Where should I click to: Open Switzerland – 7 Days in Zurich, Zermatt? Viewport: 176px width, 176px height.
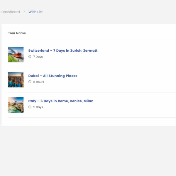coord(63,50)
